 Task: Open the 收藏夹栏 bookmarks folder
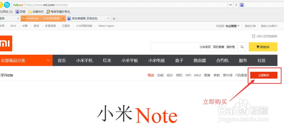(x=36, y=12)
